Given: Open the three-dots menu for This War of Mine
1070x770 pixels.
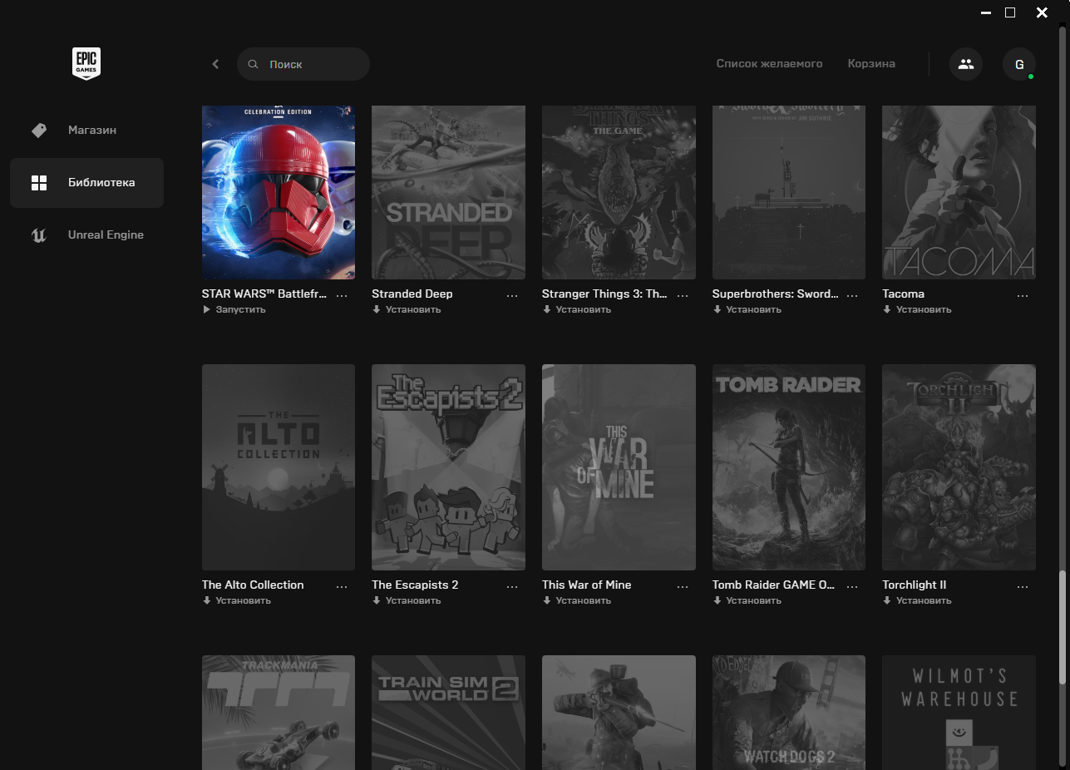Looking at the screenshot, I should point(683,586).
